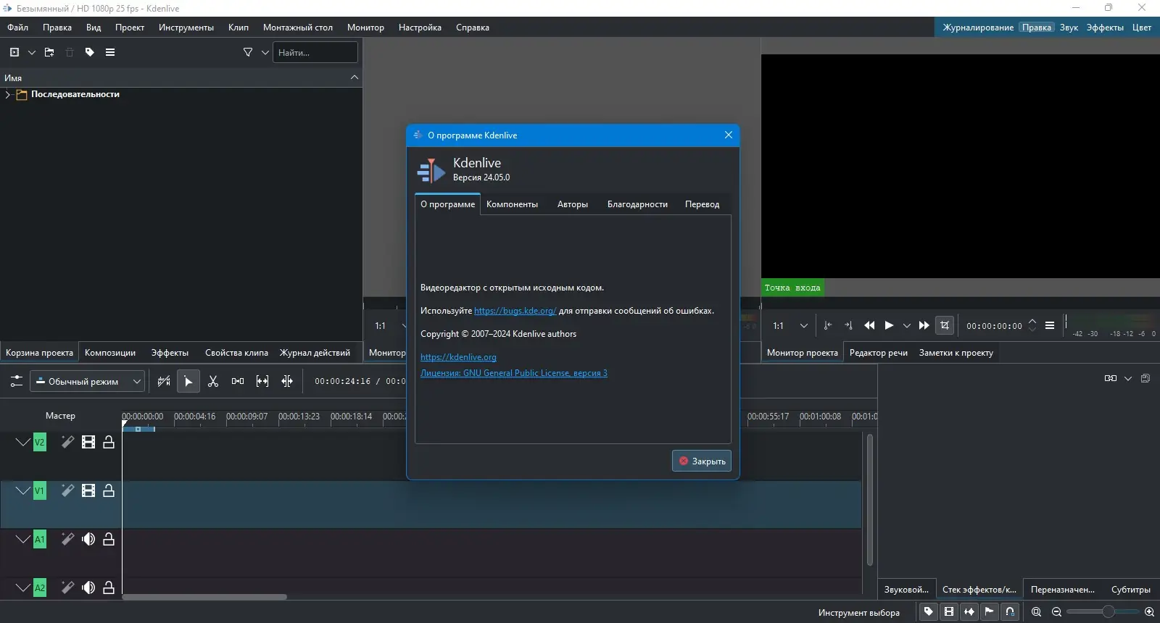The height and width of the screenshot is (623, 1160).
Task: Select the selection arrow tool
Action: [x=188, y=381]
